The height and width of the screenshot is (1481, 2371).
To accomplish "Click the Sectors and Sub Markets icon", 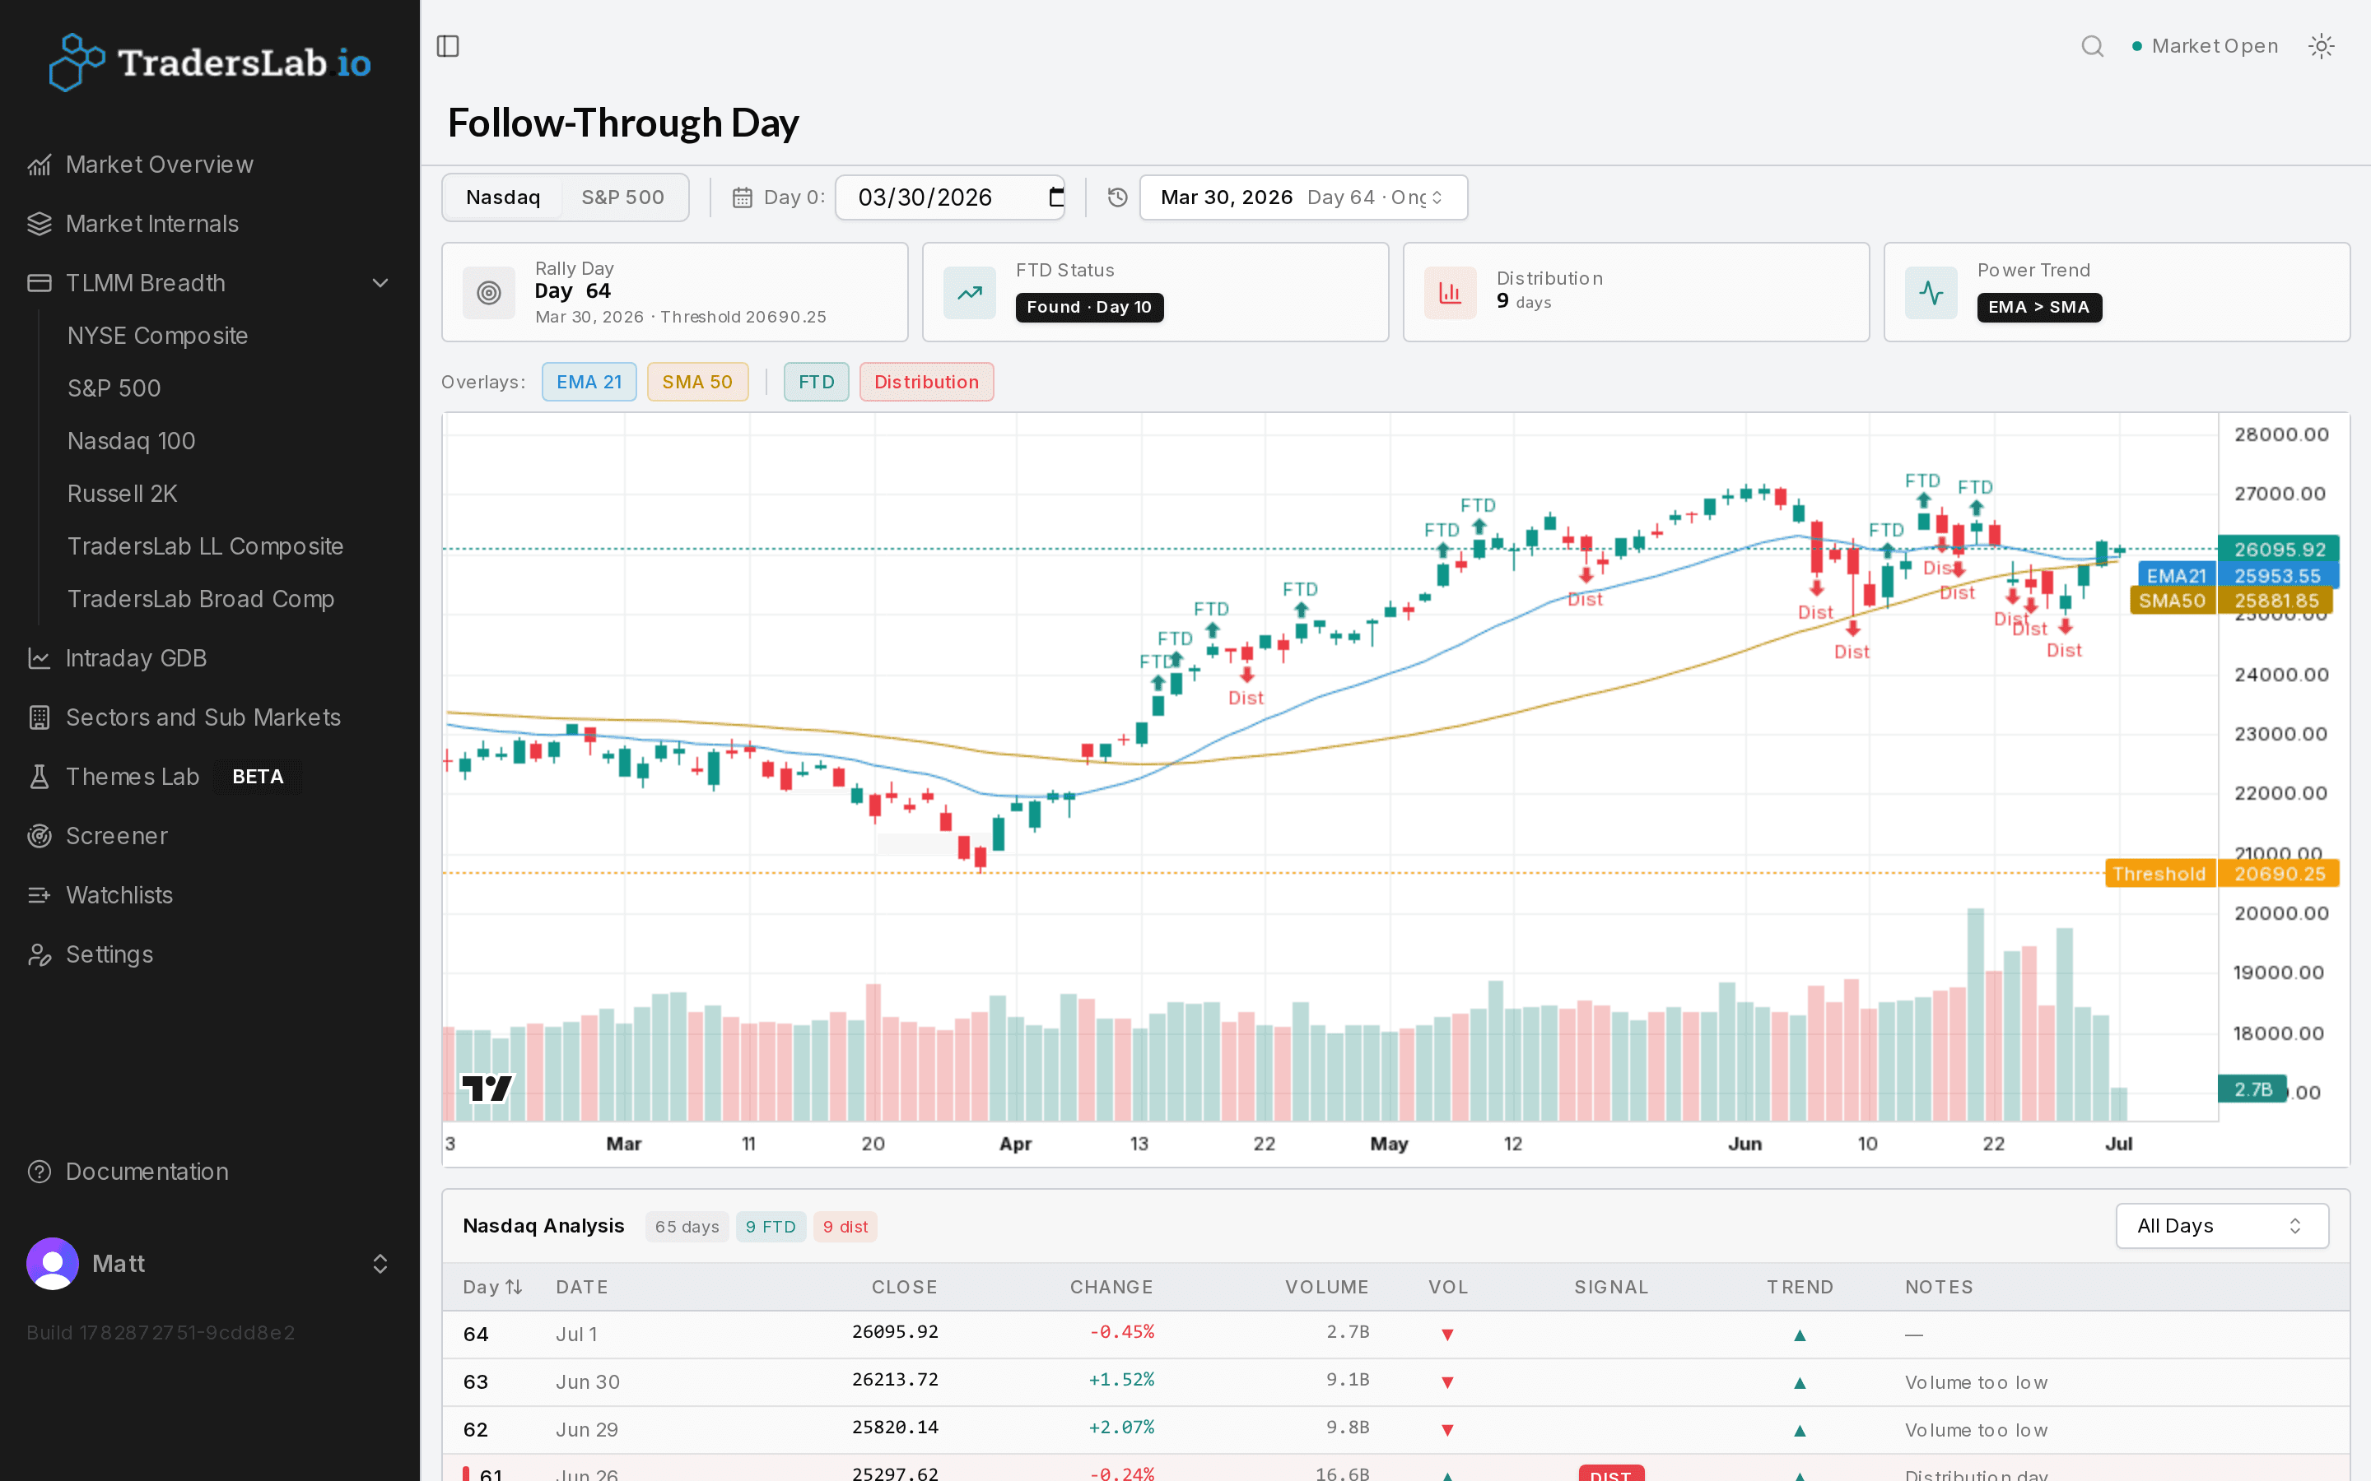I will tap(40, 717).
